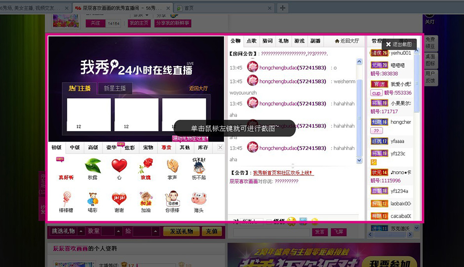Pick the 猪头 pig head gift
This screenshot has width=464, height=267.
(198, 202)
